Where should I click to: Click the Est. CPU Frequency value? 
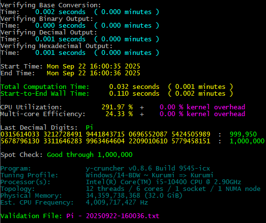117,202
